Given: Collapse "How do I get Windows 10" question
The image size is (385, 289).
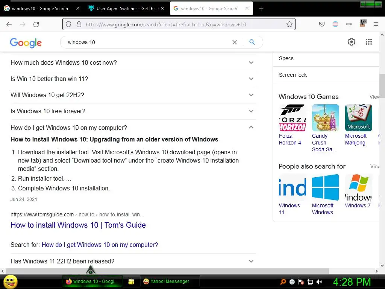Looking at the screenshot, I should tap(133, 128).
